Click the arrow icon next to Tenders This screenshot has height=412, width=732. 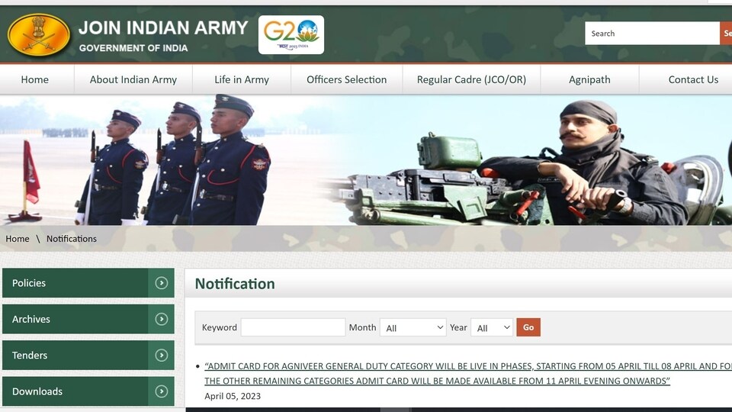point(161,355)
